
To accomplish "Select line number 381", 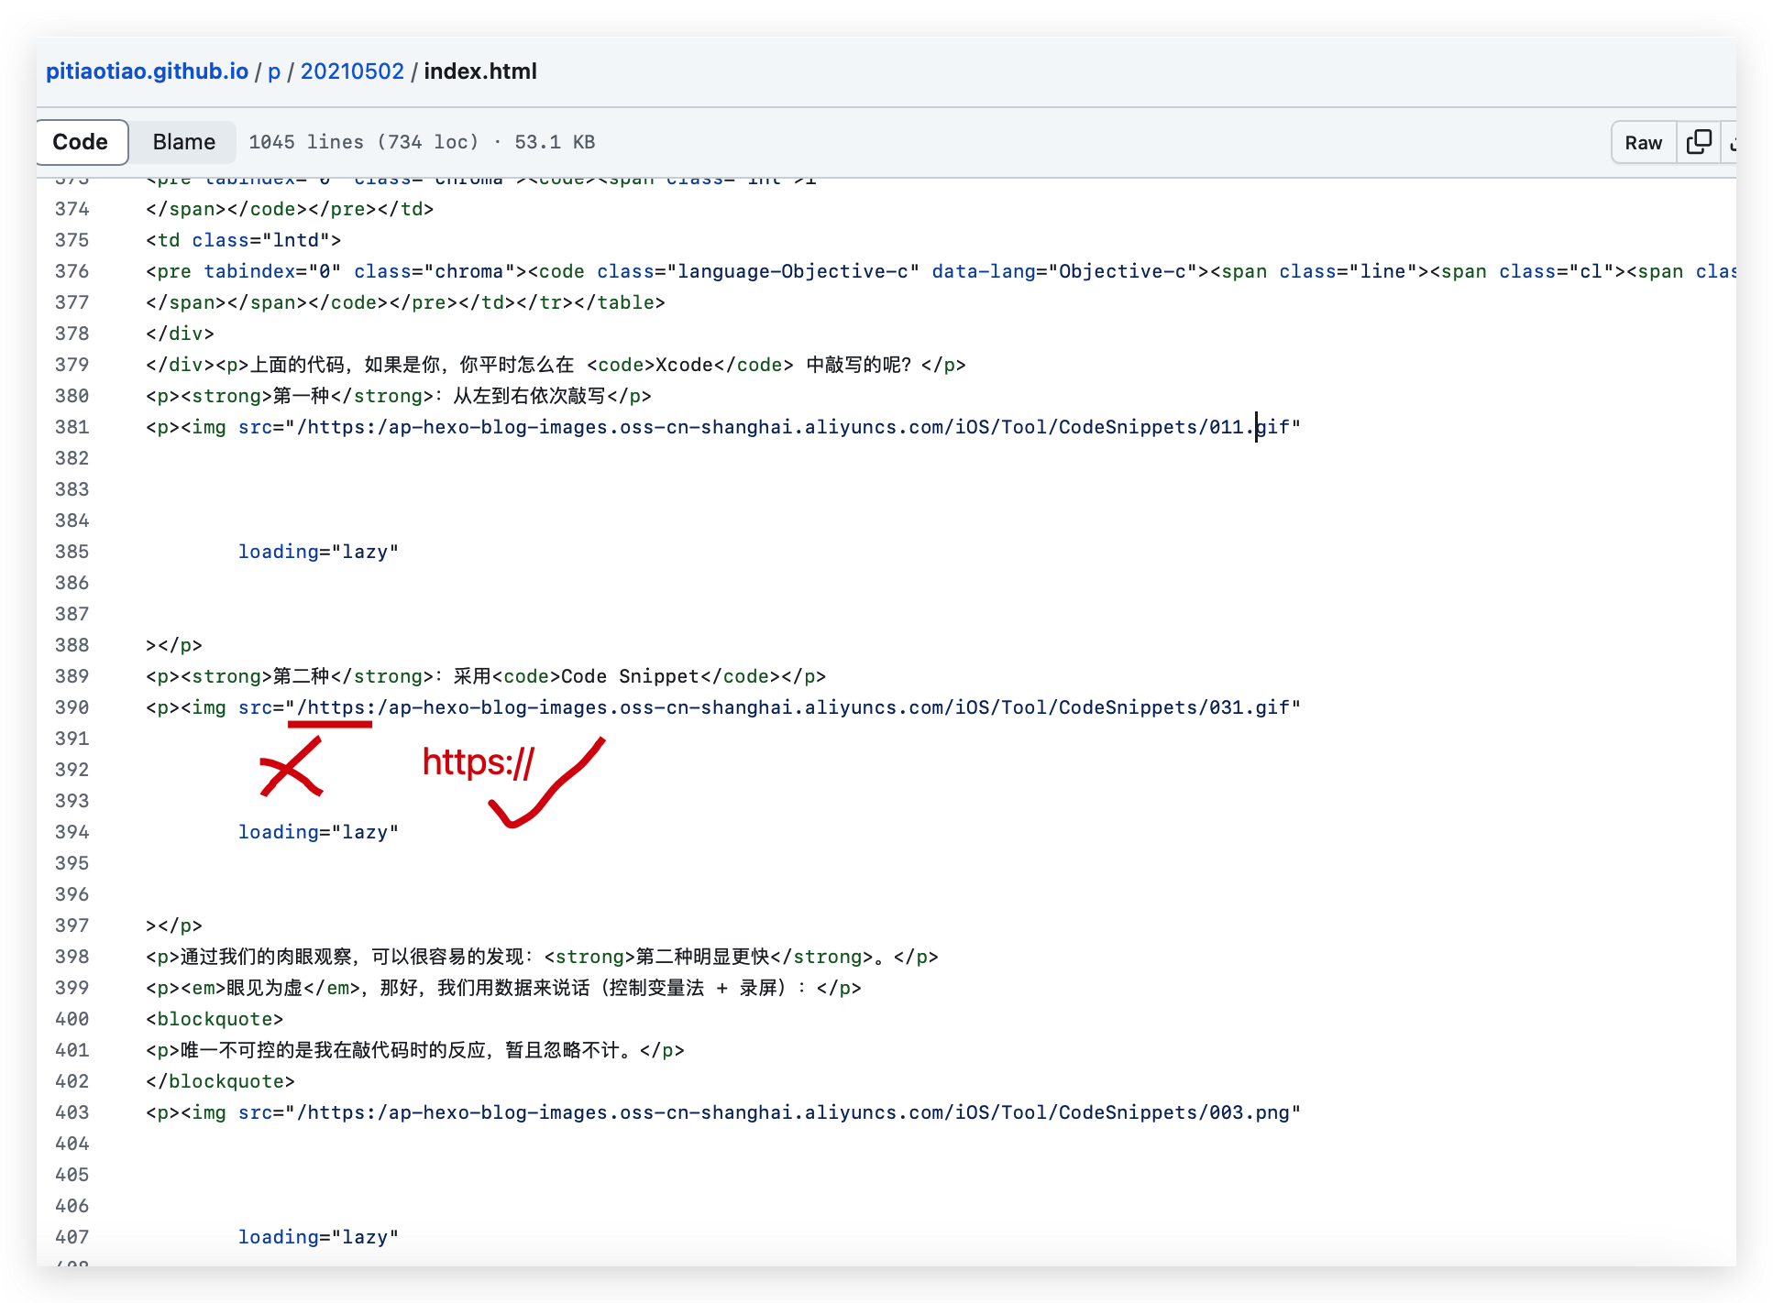I will (73, 427).
